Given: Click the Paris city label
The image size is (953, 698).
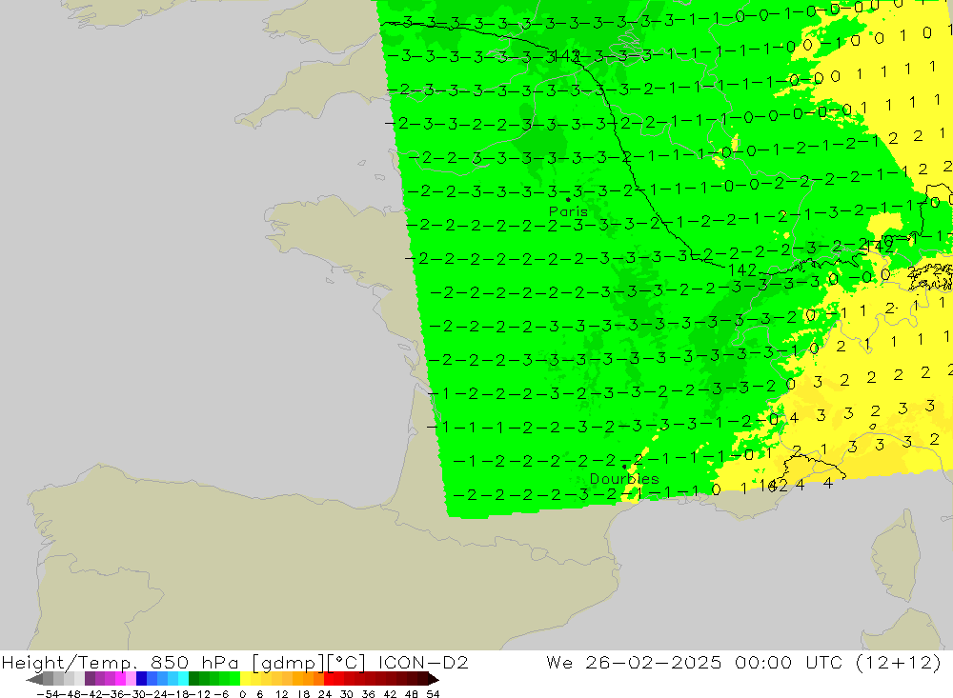Looking at the screenshot, I should tap(568, 211).
